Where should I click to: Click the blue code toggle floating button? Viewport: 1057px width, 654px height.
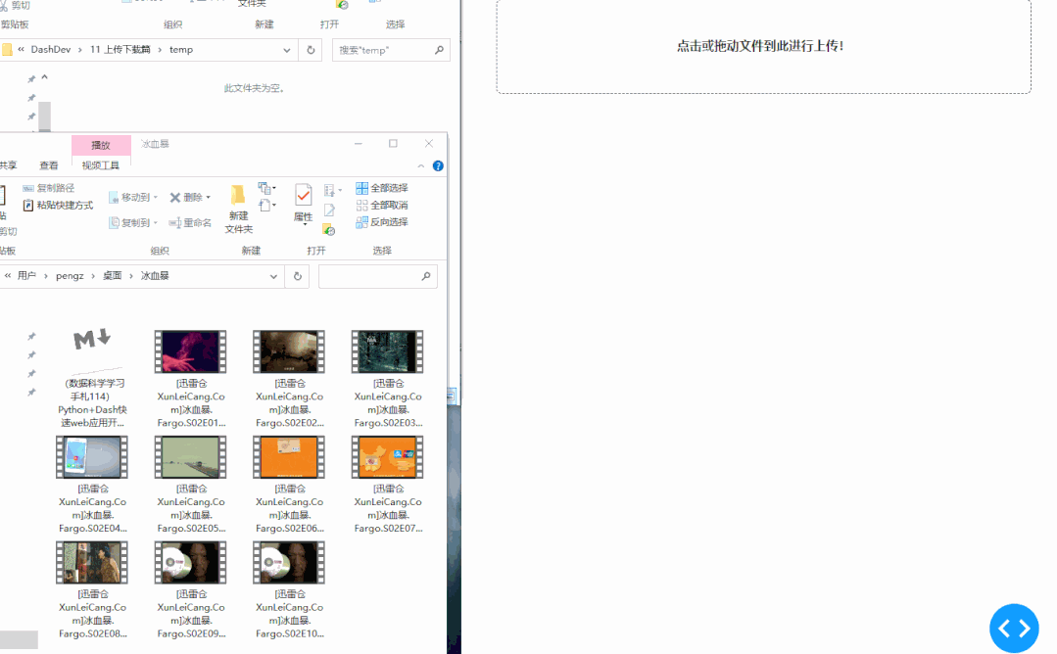click(x=1014, y=629)
